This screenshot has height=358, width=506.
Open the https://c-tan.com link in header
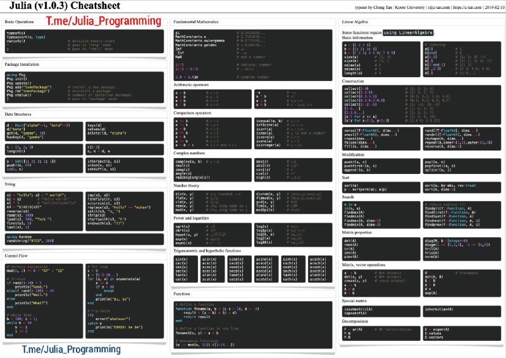click(467, 8)
